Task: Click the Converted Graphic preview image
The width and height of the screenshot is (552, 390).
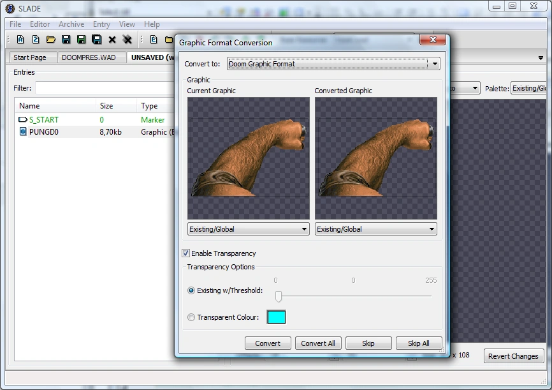Action: (375, 158)
